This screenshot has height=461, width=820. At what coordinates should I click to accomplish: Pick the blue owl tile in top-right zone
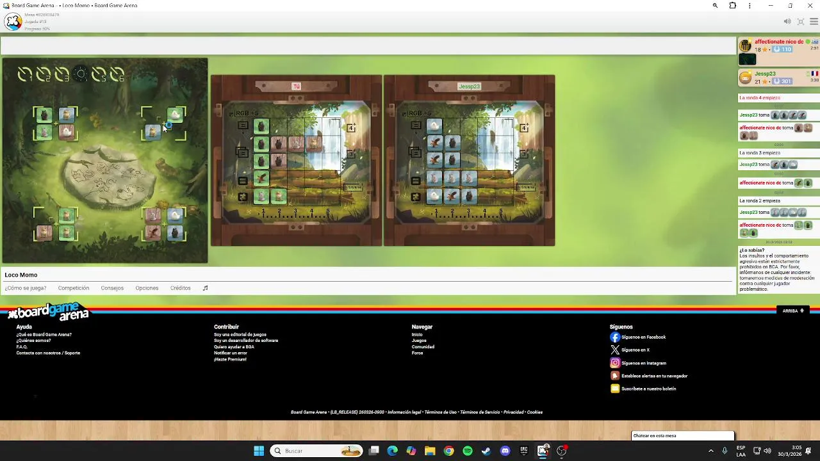[x=152, y=131]
